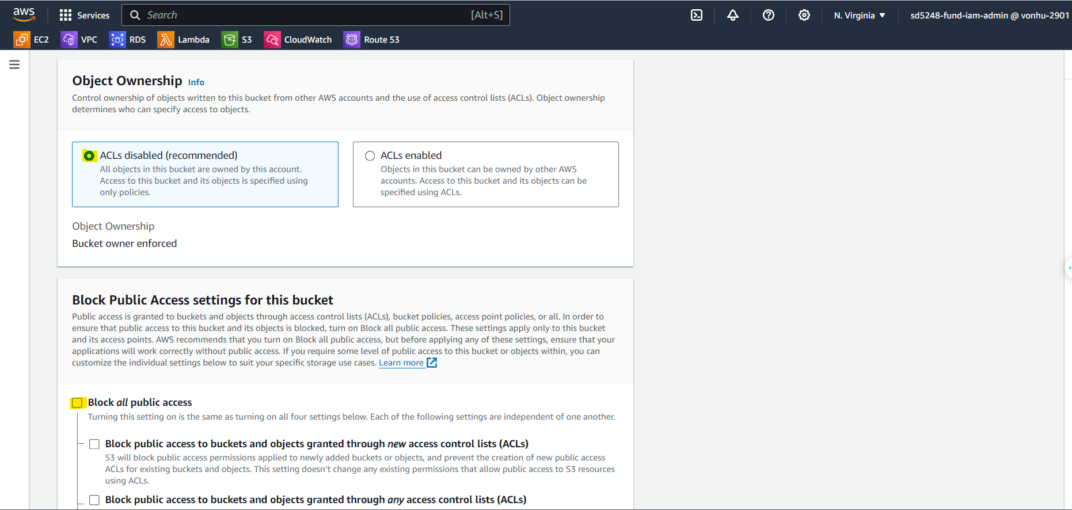Open the S3 service shortcut
The width and height of the screenshot is (1072, 510).
coord(237,40)
